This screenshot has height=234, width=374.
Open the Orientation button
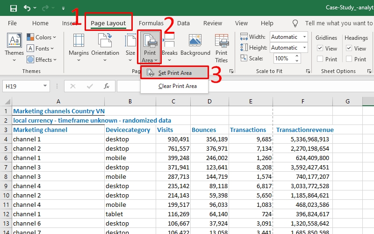105,47
